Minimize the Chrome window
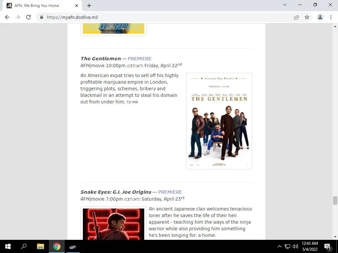The width and height of the screenshot is (338, 253). coord(300,5)
